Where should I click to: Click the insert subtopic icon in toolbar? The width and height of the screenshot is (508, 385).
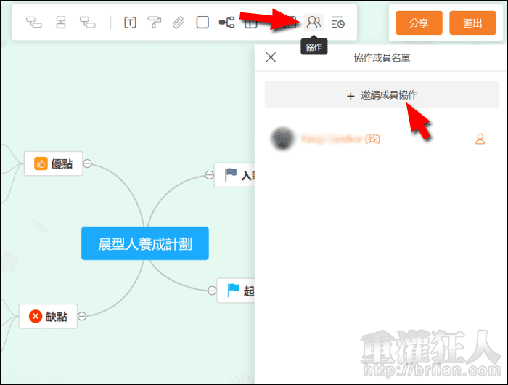click(x=34, y=23)
